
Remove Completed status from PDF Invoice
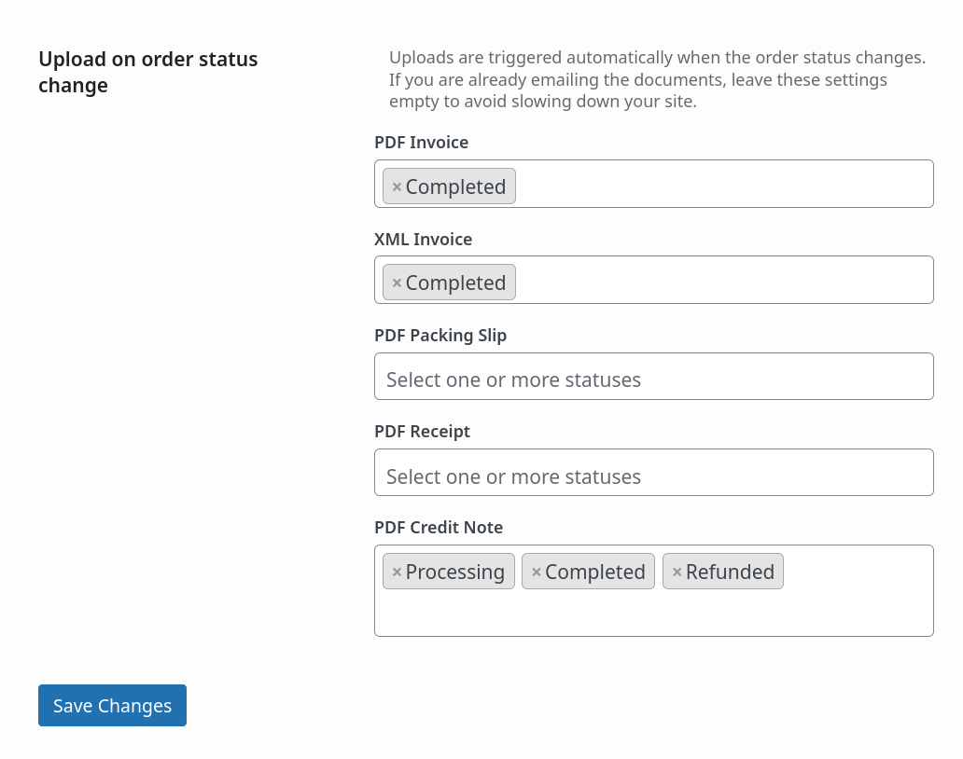click(397, 186)
